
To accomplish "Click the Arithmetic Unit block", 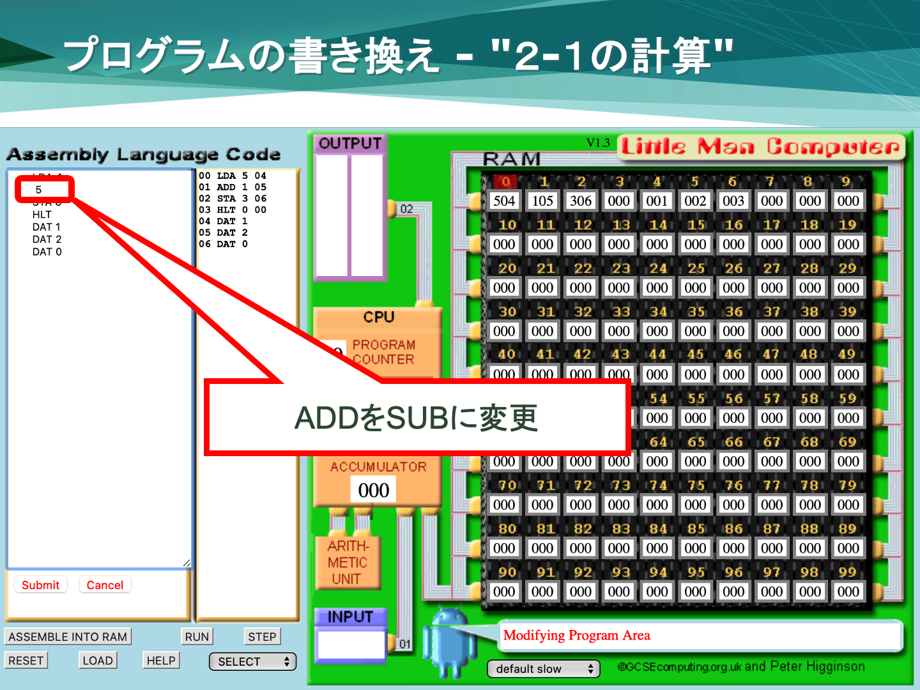I will (348, 562).
